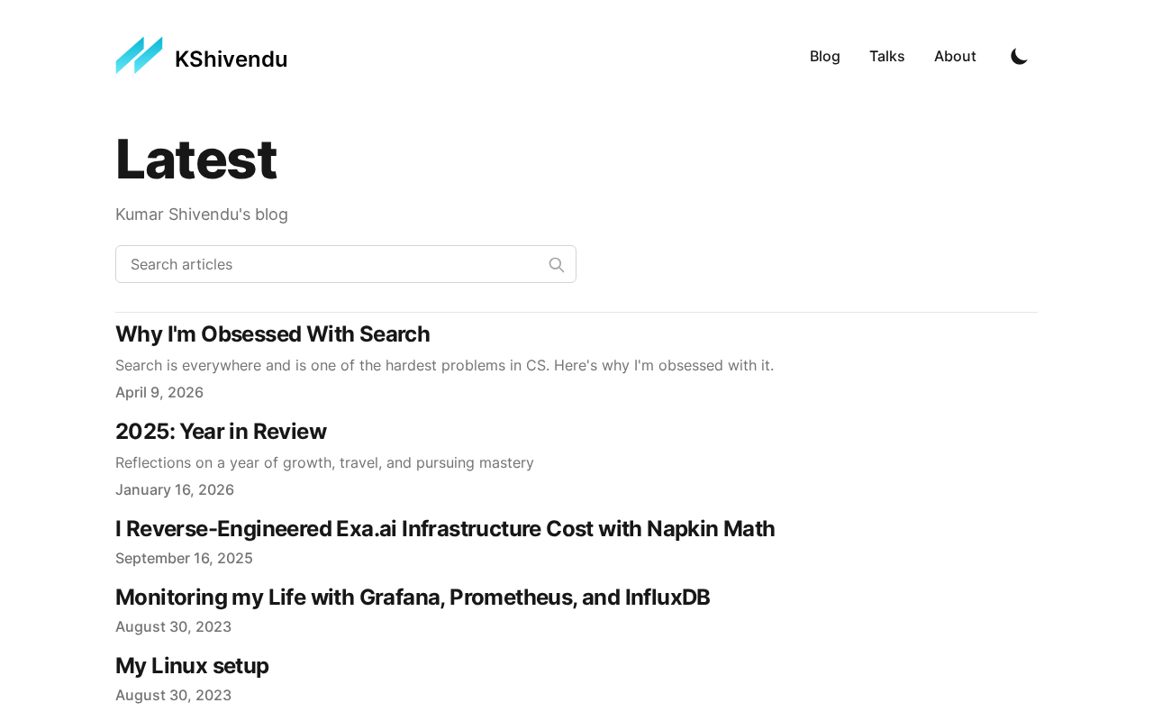Click the "Search is everywhere" article summary
1153x721 pixels.
pos(444,366)
